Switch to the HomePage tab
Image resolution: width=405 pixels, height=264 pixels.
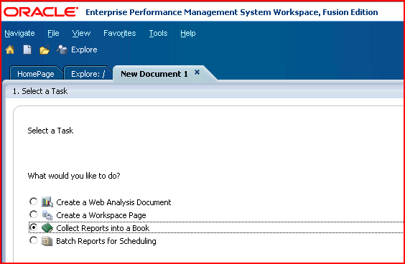pos(36,74)
